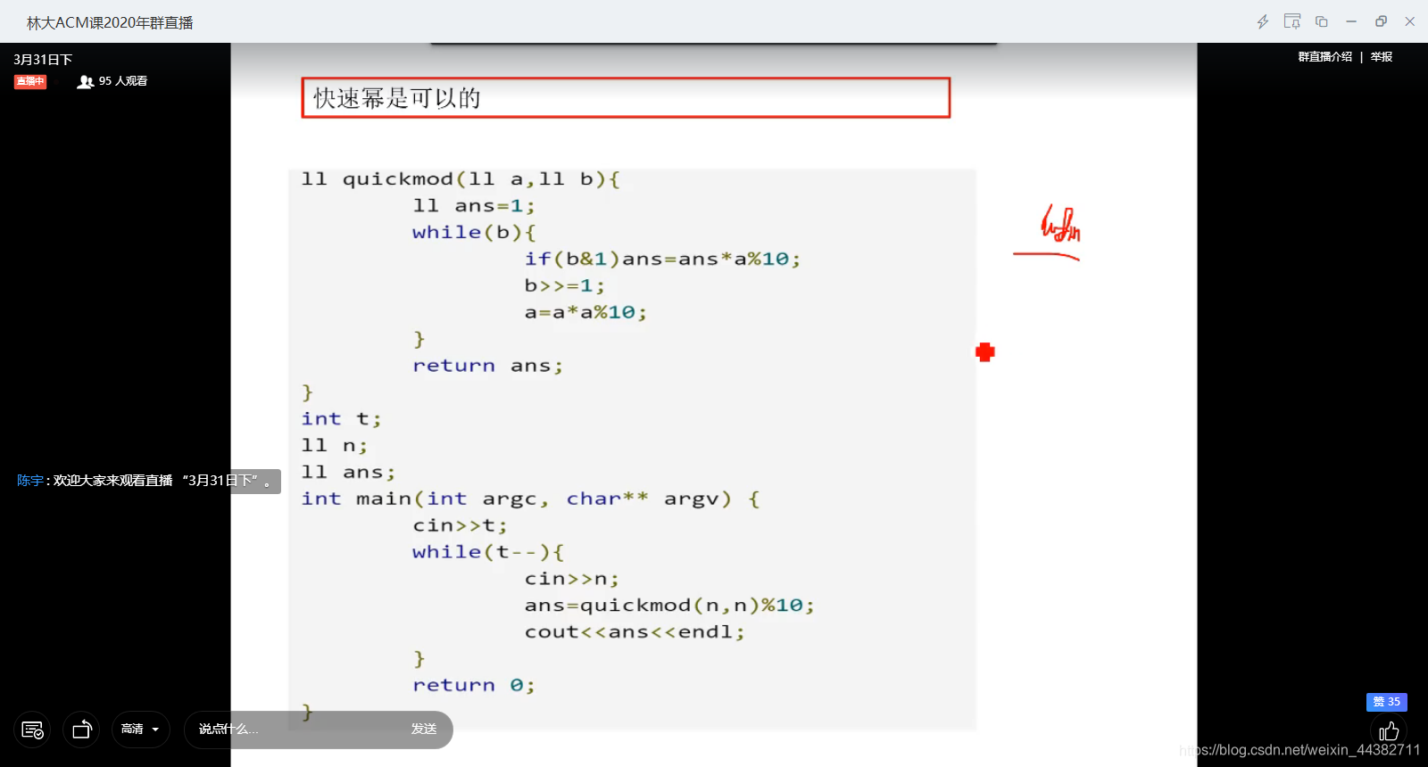Click the thumbs-up like icon
Viewport: 1428px width, 767px height.
coord(1389,731)
